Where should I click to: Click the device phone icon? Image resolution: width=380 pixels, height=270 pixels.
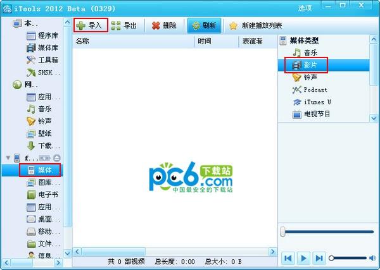[x=17, y=158]
